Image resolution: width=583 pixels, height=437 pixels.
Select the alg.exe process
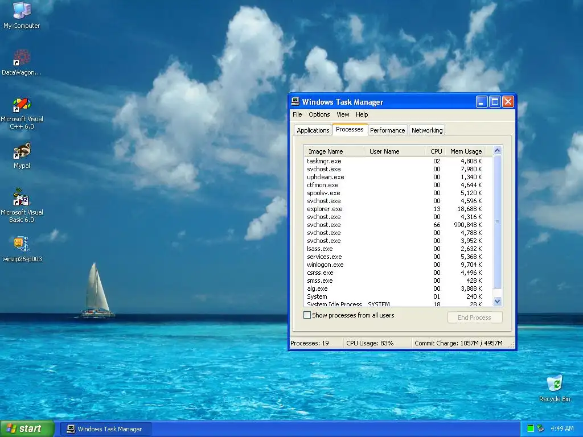tap(398, 288)
